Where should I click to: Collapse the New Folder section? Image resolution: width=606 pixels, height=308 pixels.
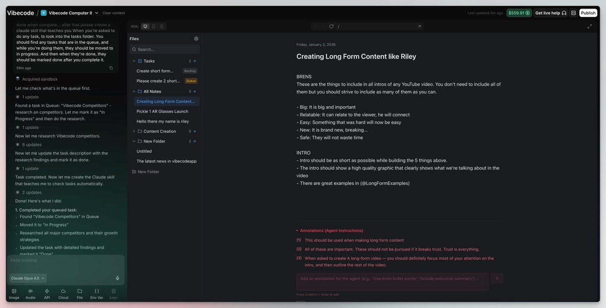(x=134, y=141)
